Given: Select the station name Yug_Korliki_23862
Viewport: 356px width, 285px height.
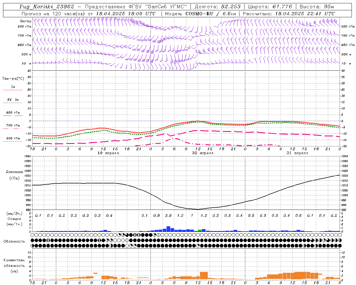Looking at the screenshot, I should point(47,7).
